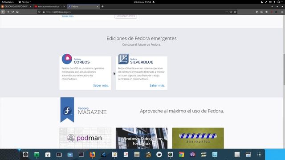Bookmark this page with the star

pyautogui.click(x=235, y=12)
